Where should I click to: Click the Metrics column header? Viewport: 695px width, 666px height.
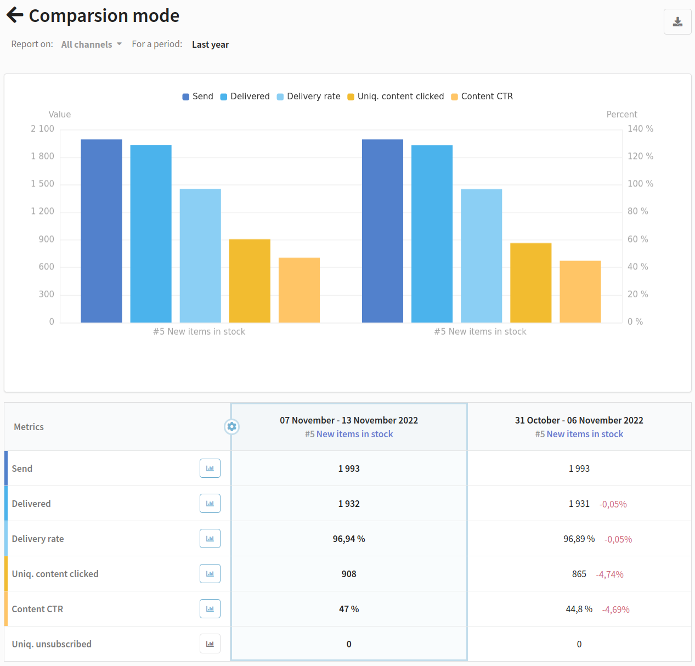pos(29,427)
